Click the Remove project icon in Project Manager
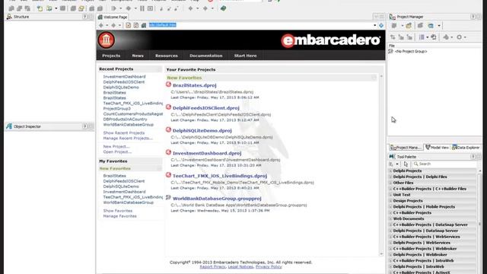 420,26
